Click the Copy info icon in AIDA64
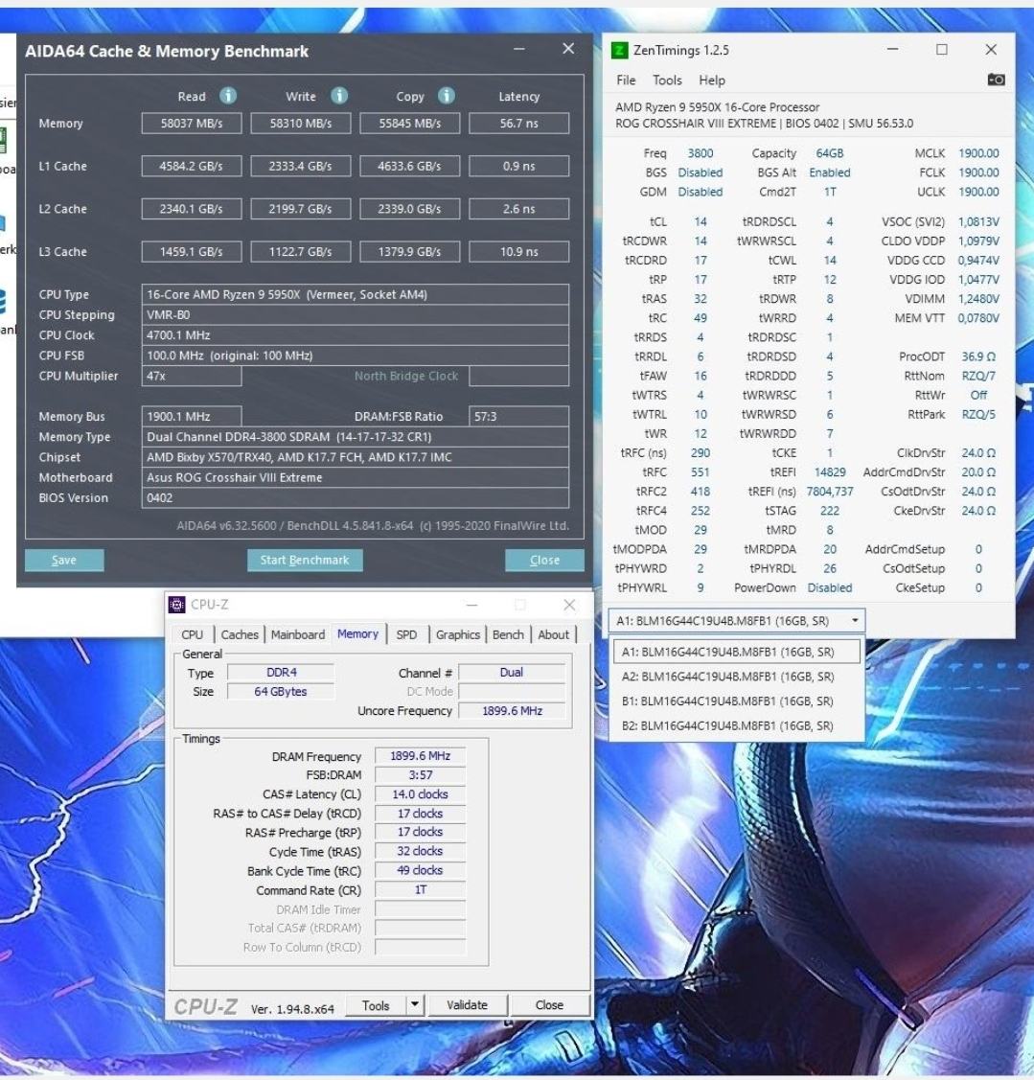Screen dimensions: 1034x1080 (x=447, y=96)
